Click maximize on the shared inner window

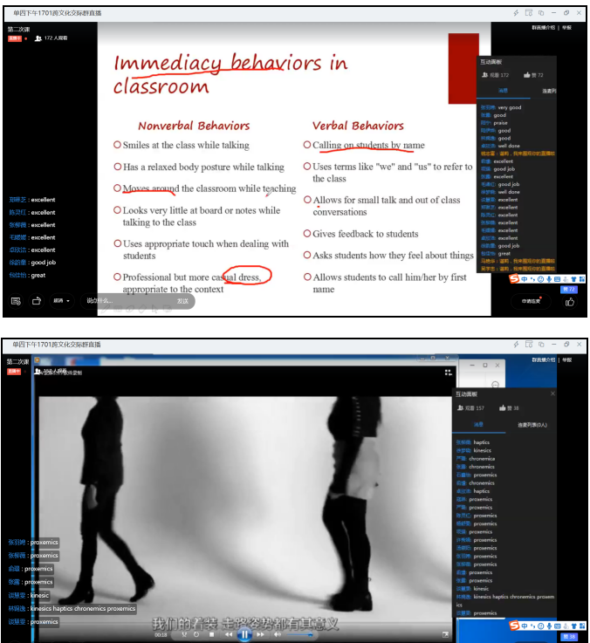pyautogui.click(x=485, y=365)
